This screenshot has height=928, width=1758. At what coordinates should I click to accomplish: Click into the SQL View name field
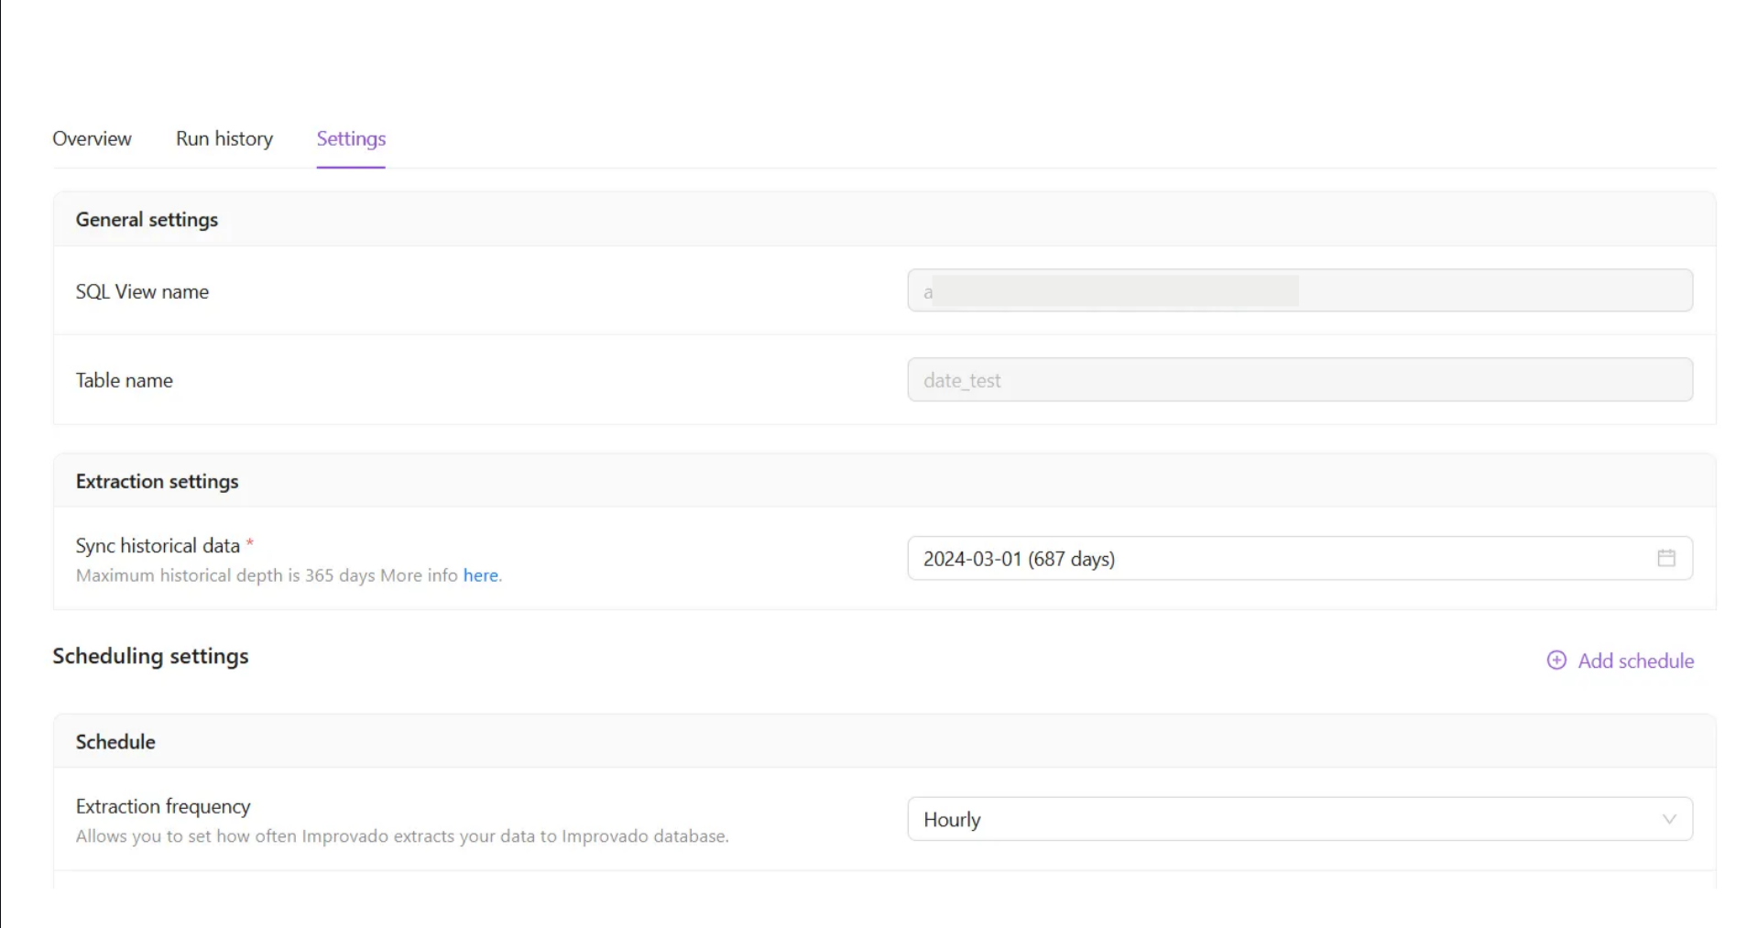click(1299, 291)
